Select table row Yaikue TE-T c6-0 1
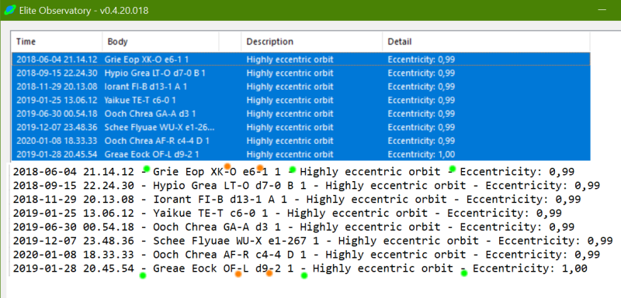Image resolution: width=621 pixels, height=298 pixels. pos(301,101)
